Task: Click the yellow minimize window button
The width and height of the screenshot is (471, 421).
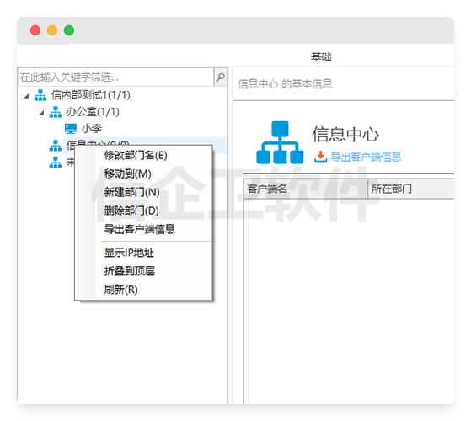Action: click(x=52, y=30)
